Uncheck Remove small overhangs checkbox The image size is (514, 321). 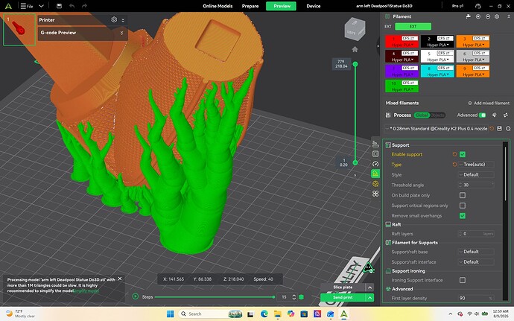coord(462,215)
